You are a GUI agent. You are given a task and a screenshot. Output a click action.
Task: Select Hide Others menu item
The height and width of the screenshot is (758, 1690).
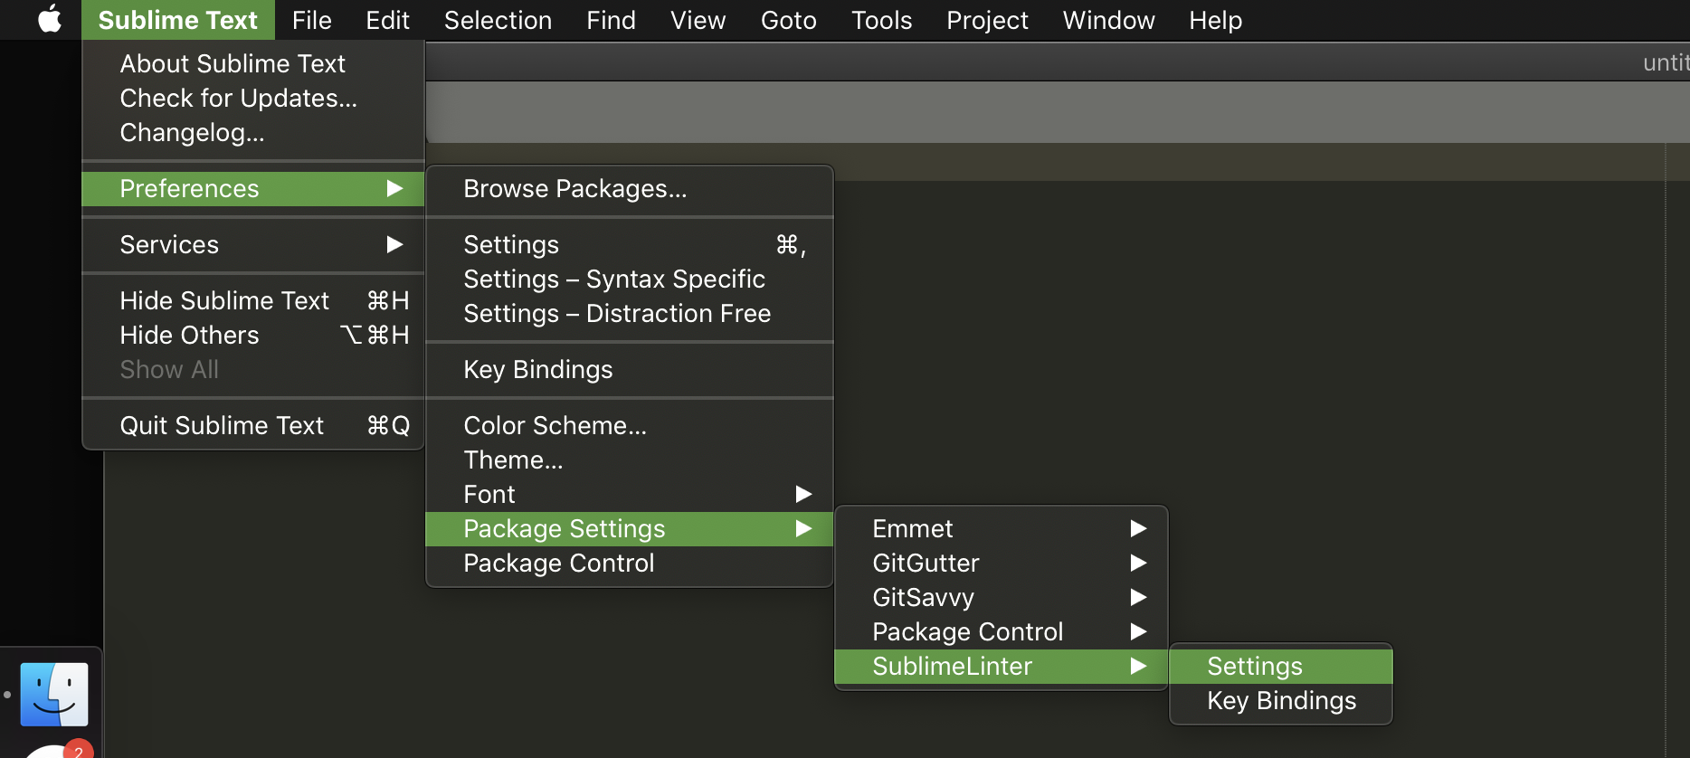pos(190,335)
